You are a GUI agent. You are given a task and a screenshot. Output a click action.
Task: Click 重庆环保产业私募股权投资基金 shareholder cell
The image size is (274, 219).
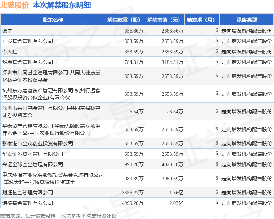click(53, 179)
